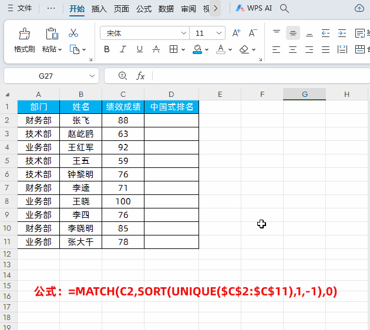
Task: Expand the fill color dropdown arrow
Action: click(x=207, y=50)
